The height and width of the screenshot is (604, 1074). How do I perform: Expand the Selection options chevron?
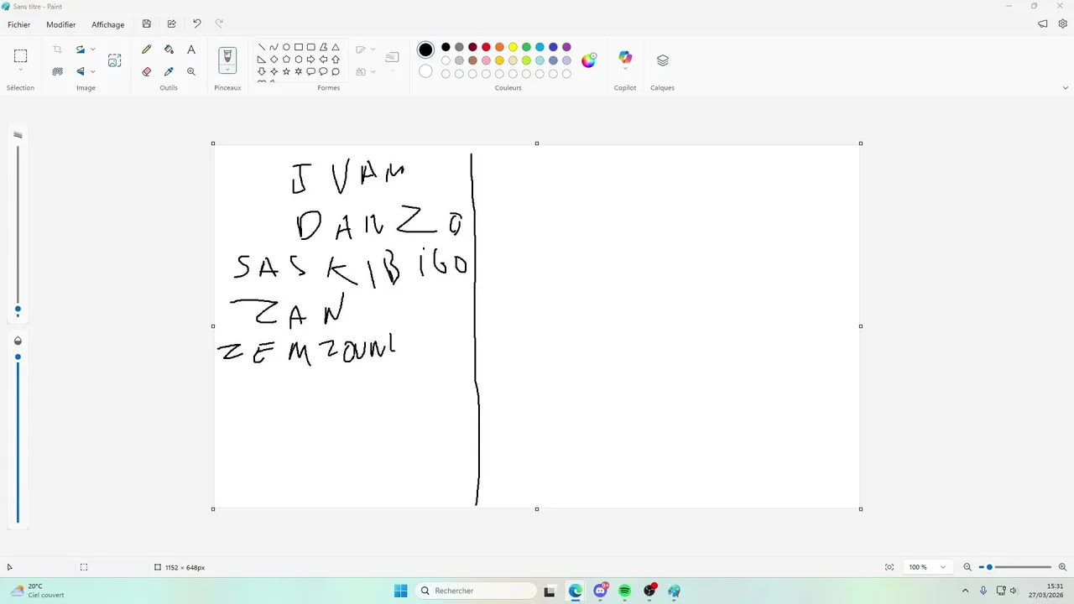(x=20, y=70)
